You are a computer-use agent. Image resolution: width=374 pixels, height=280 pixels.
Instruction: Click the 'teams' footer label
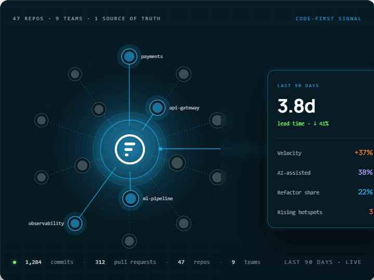[x=252, y=262]
